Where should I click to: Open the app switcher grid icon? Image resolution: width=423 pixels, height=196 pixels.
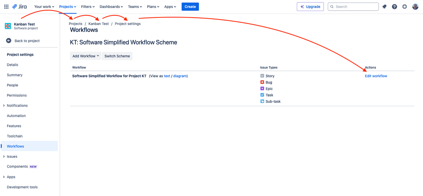[6, 6]
